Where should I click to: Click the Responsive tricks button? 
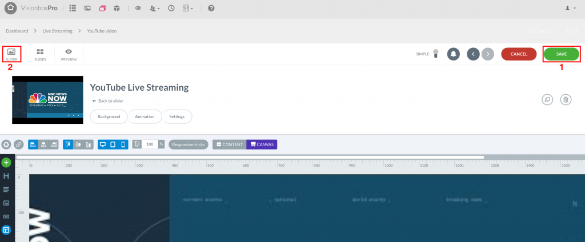[x=189, y=144]
